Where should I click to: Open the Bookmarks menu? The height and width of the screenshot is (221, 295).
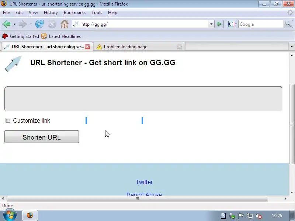click(74, 13)
